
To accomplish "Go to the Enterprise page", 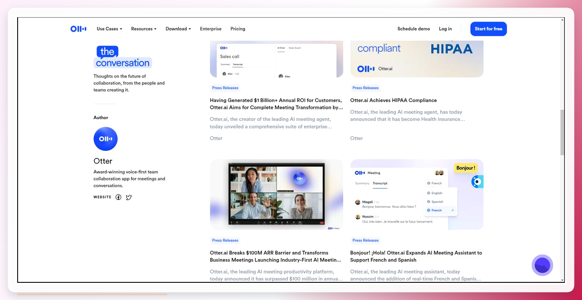I will pos(211,29).
